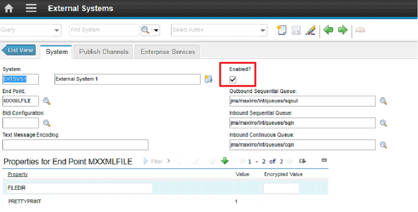The width and height of the screenshot is (418, 212).
Task: Go to previous page of properties
Action: (242, 161)
